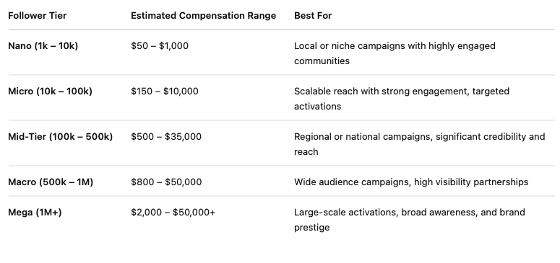Screen dimensions: 560x263
Task: Click the $150 – $10,000 compensation cell
Action: (x=165, y=92)
